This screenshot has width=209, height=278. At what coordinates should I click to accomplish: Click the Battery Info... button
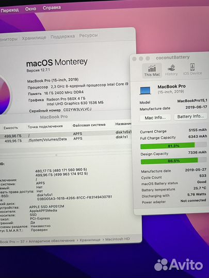pyautogui.click(x=190, y=116)
